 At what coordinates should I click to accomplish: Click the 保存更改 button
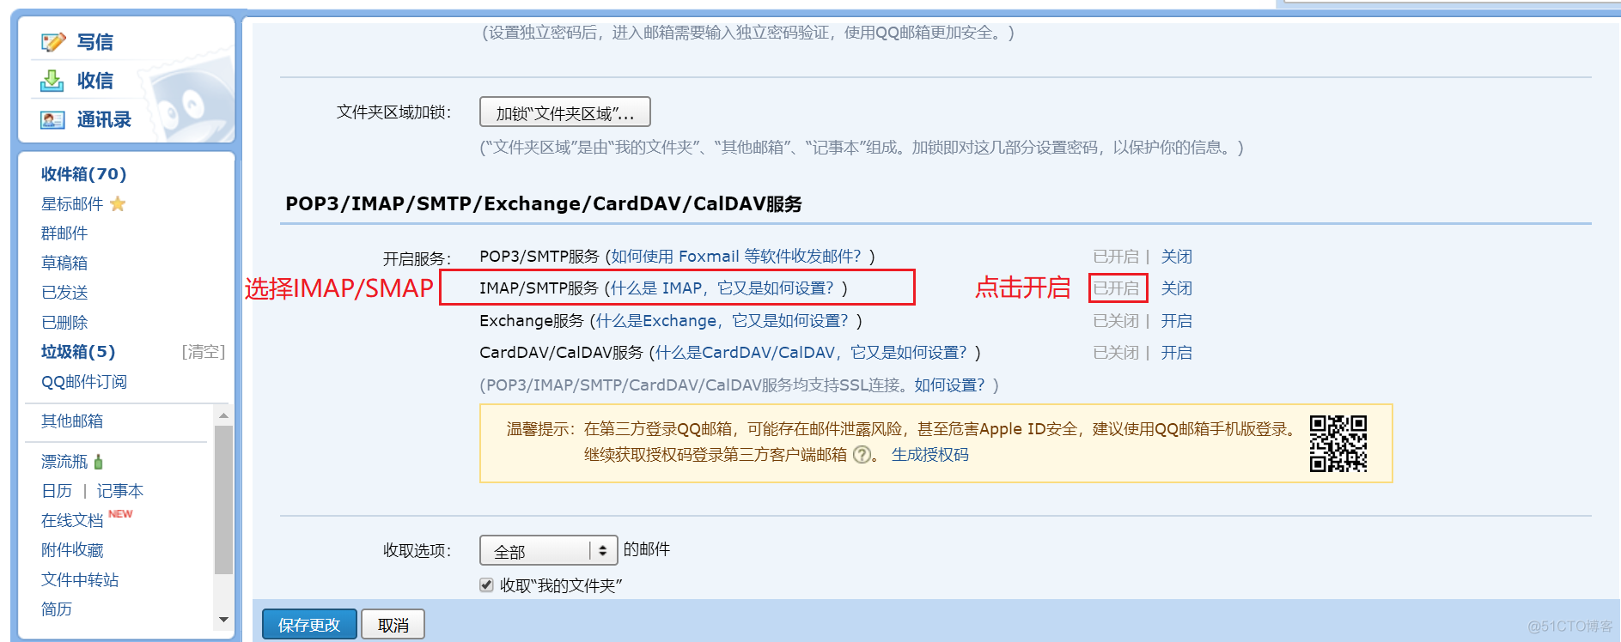coord(309,625)
